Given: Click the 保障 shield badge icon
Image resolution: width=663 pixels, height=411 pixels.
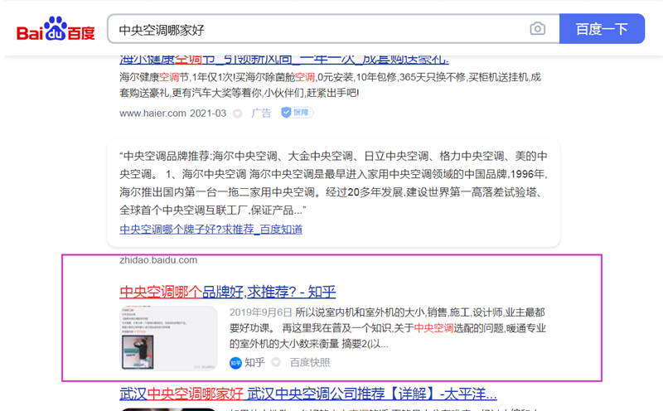Looking at the screenshot, I should pos(297,113).
